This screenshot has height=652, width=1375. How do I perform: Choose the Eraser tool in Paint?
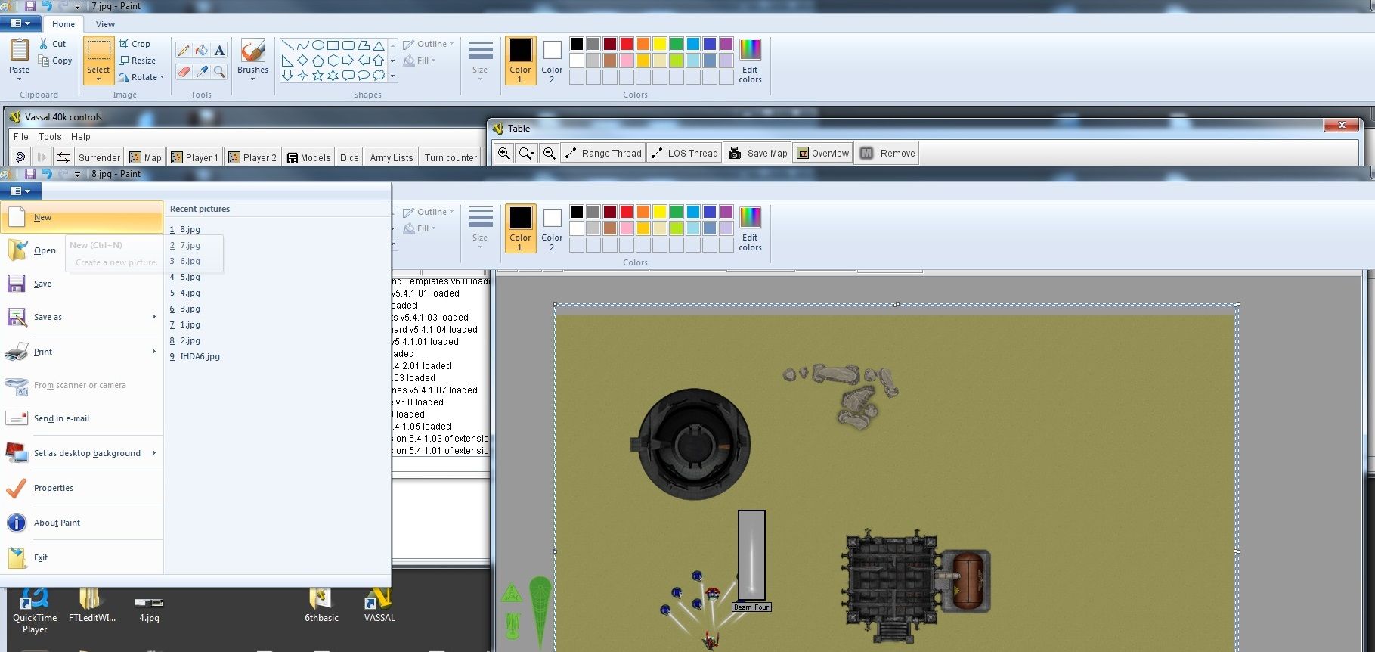(183, 72)
